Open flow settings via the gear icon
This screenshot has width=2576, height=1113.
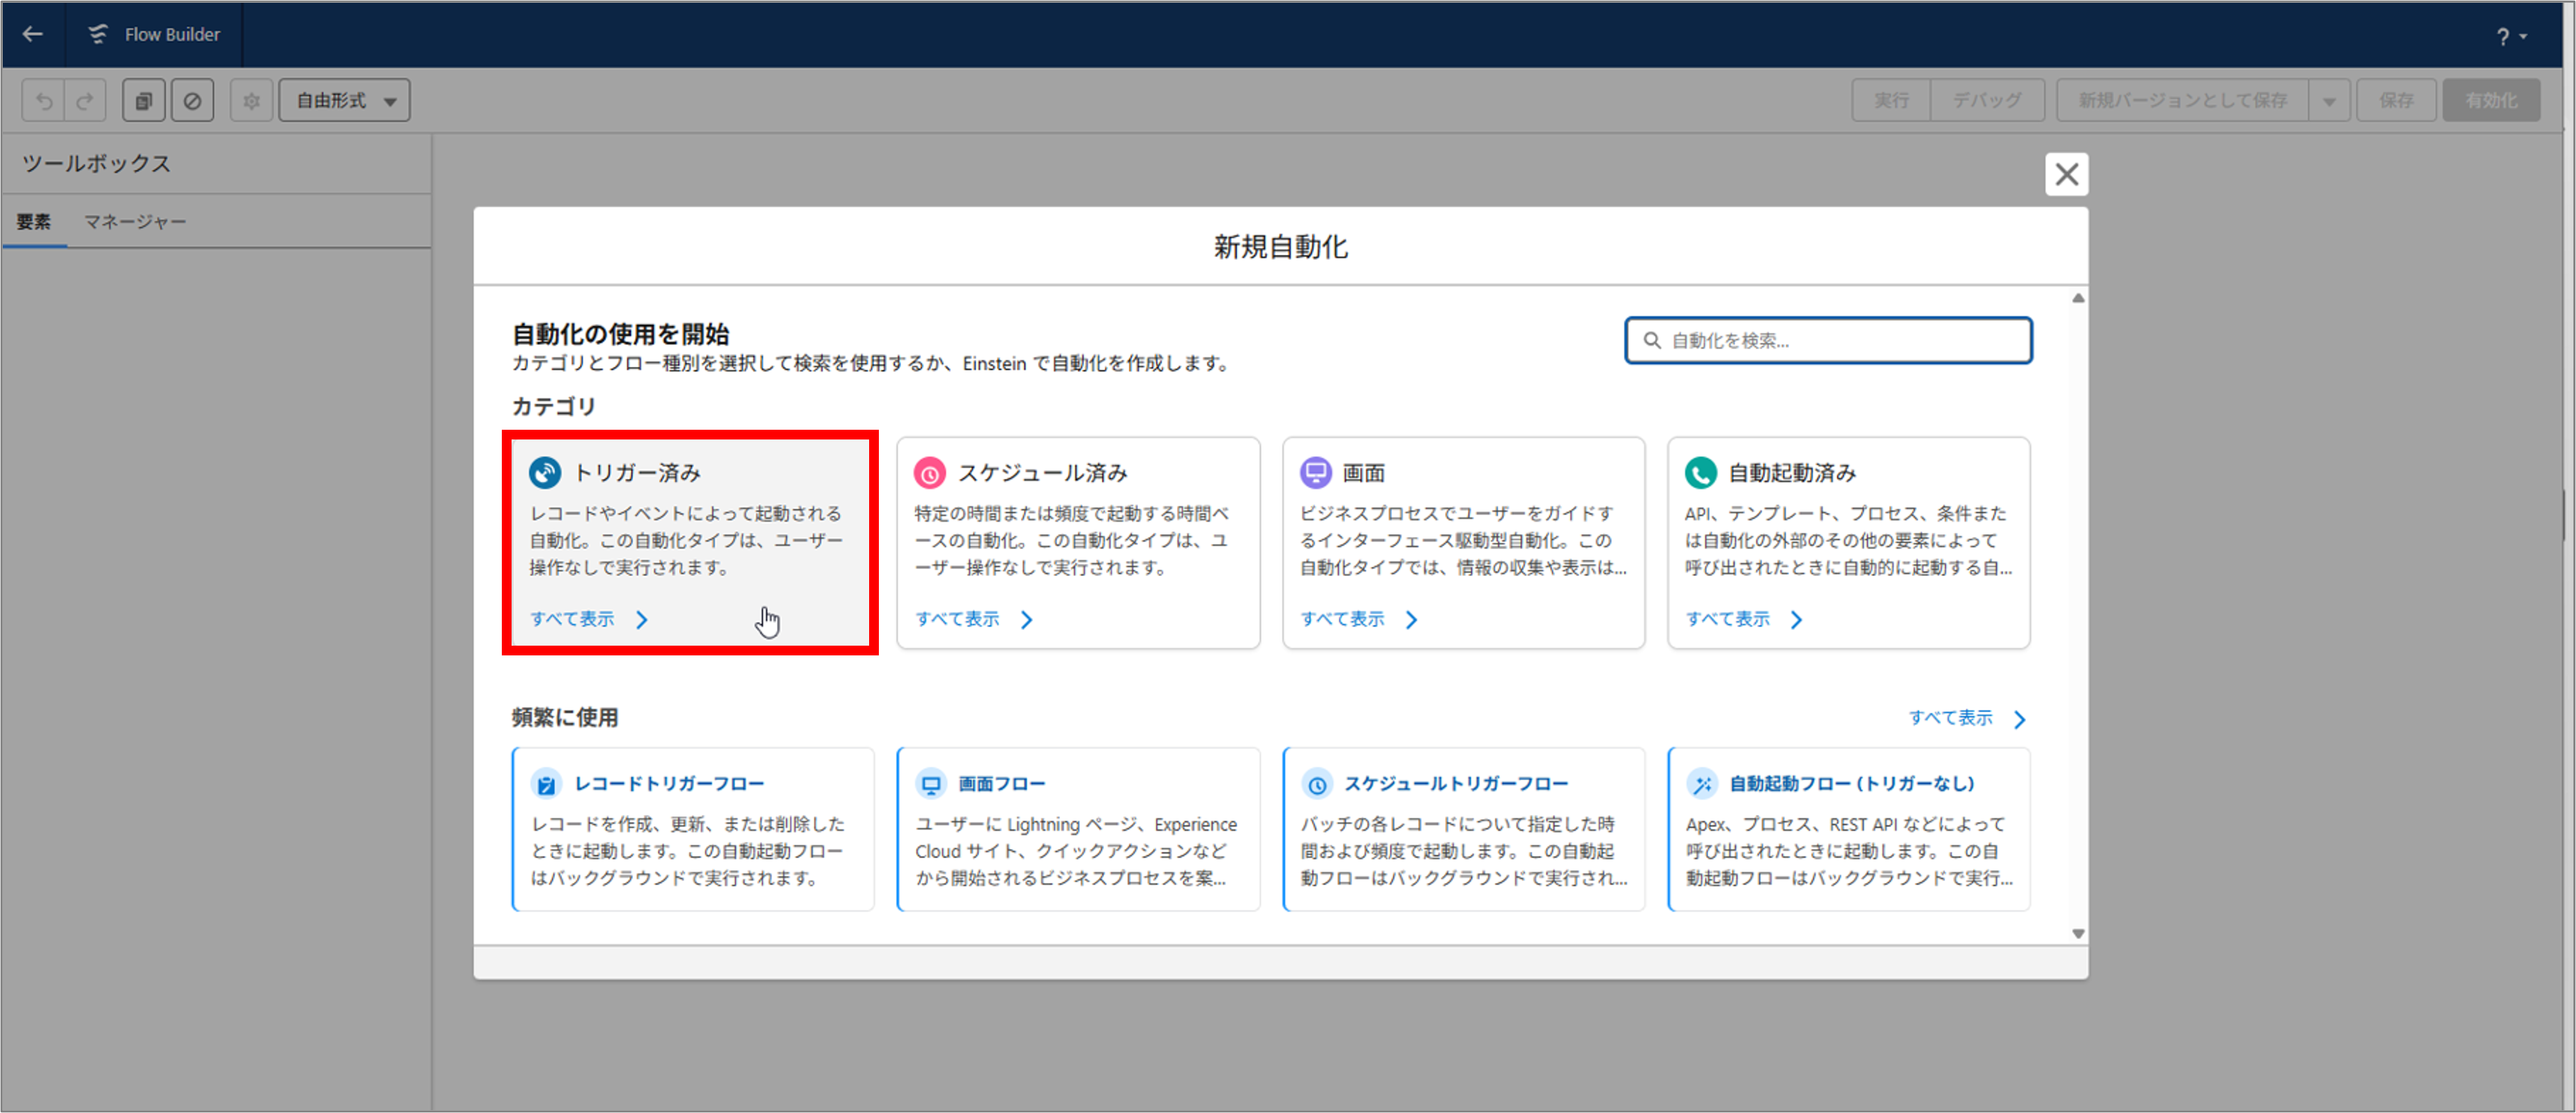[x=251, y=100]
